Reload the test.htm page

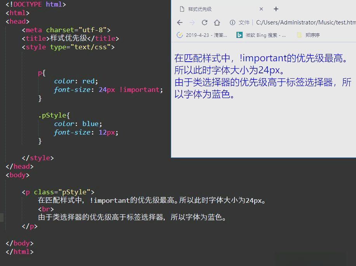pos(205,22)
